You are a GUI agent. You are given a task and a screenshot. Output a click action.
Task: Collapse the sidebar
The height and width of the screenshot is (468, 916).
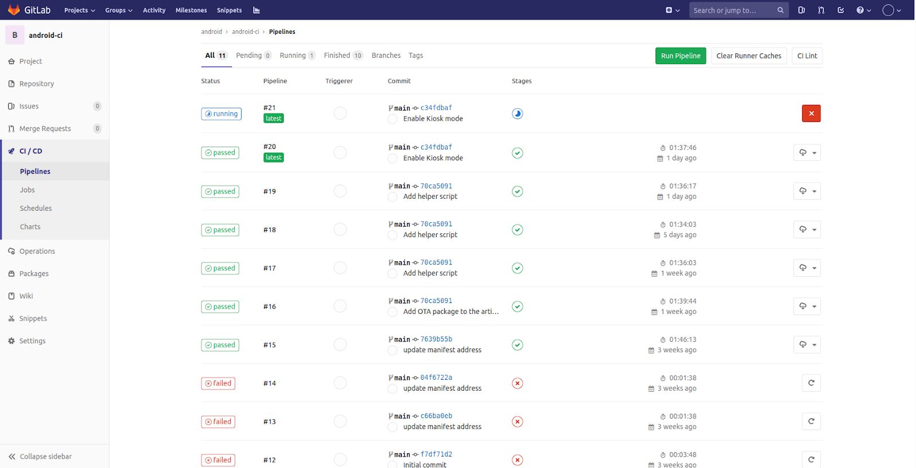[40, 457]
